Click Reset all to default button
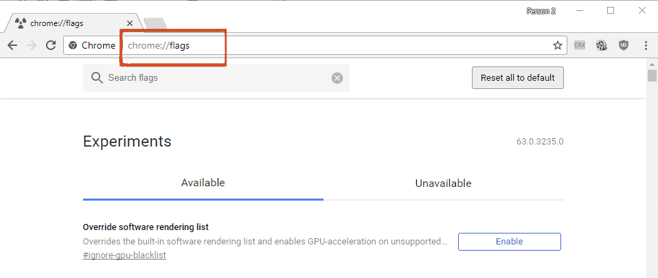658x278 pixels. pos(518,78)
